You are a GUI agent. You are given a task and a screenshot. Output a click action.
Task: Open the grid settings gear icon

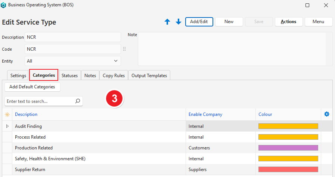[x=327, y=114]
